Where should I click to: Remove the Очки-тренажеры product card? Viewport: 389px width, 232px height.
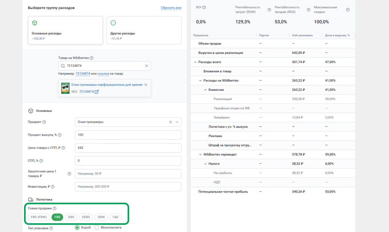[x=146, y=85]
